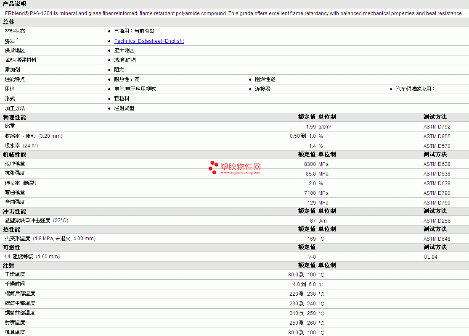
Task: Click the 注射 section header
Action: 8,265
